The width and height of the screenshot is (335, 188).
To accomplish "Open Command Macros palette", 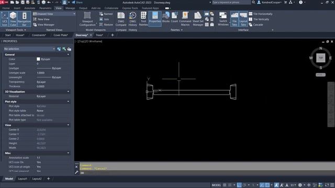I will click(185, 19).
